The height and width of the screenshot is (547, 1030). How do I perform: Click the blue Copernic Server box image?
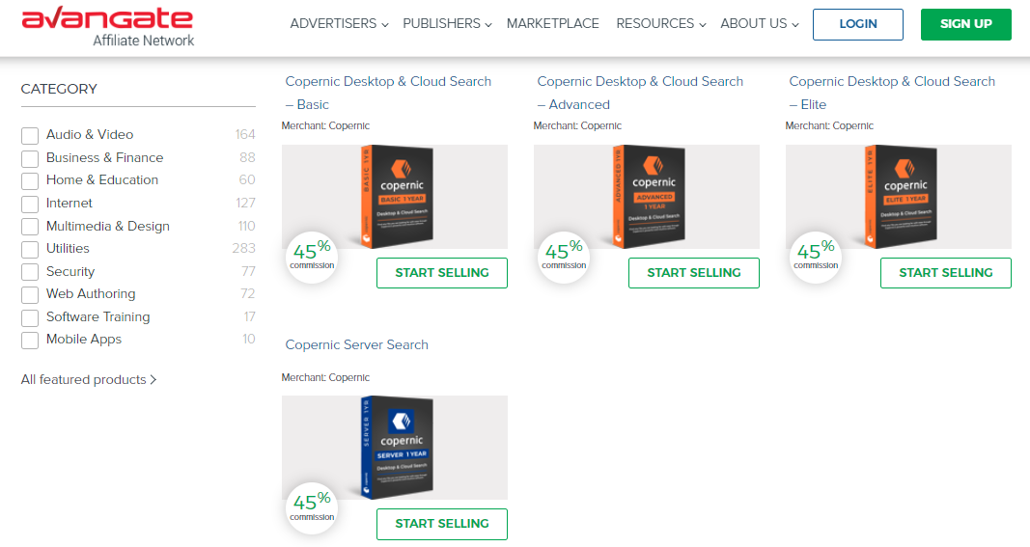click(x=395, y=448)
